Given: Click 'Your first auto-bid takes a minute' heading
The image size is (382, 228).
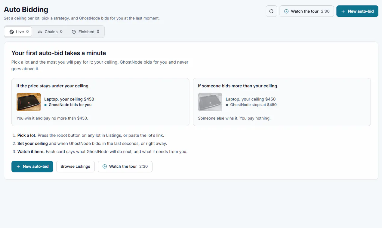Looking at the screenshot, I should (x=59, y=53).
